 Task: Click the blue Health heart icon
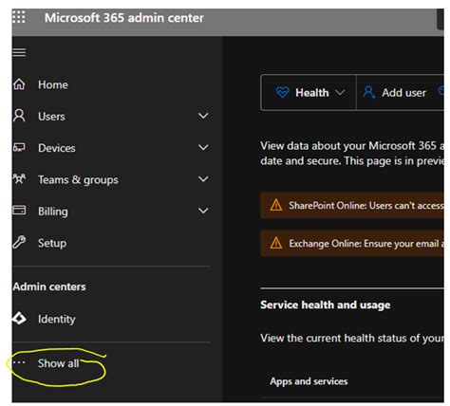(282, 92)
